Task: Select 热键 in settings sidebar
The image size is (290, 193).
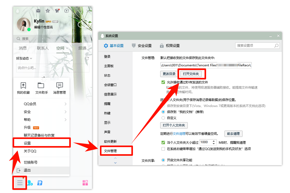Action: pos(107,113)
